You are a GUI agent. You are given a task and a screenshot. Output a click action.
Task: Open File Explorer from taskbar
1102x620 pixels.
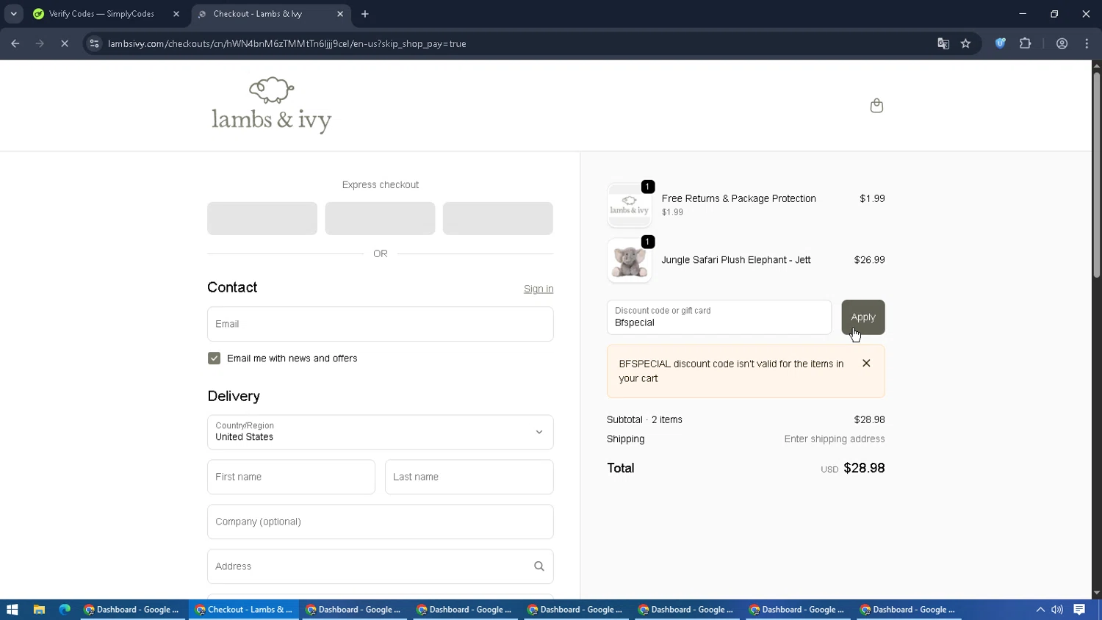pyautogui.click(x=39, y=610)
